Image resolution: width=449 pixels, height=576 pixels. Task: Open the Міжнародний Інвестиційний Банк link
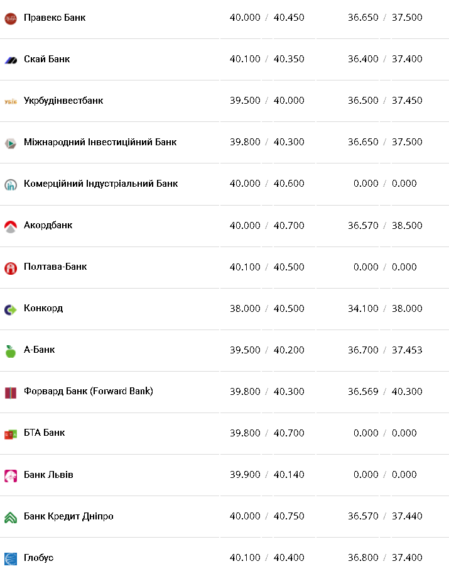pos(100,142)
